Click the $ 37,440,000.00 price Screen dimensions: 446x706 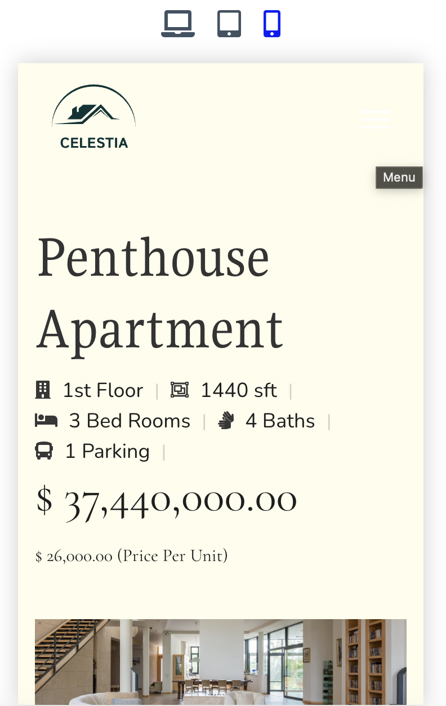pos(167,500)
